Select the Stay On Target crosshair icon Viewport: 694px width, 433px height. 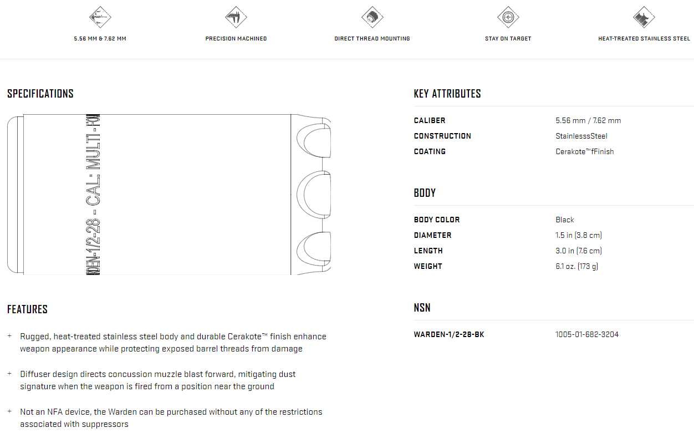(x=508, y=17)
